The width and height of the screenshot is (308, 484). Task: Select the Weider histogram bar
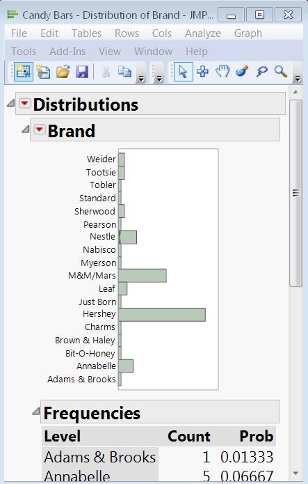[x=122, y=159]
